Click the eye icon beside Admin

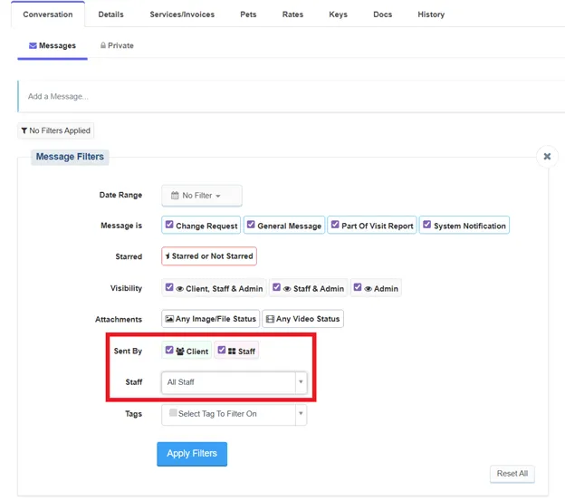pyautogui.click(x=368, y=289)
